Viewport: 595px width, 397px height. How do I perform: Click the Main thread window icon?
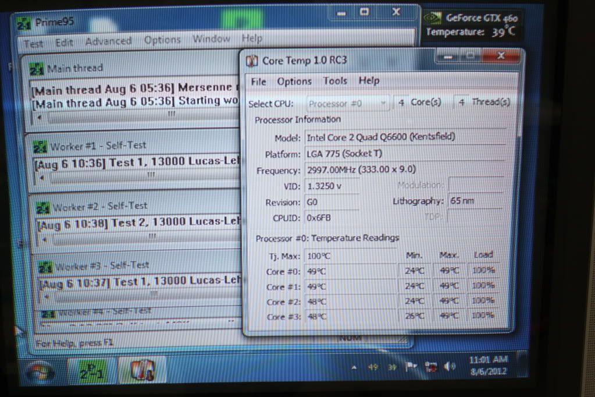pyautogui.click(x=37, y=69)
